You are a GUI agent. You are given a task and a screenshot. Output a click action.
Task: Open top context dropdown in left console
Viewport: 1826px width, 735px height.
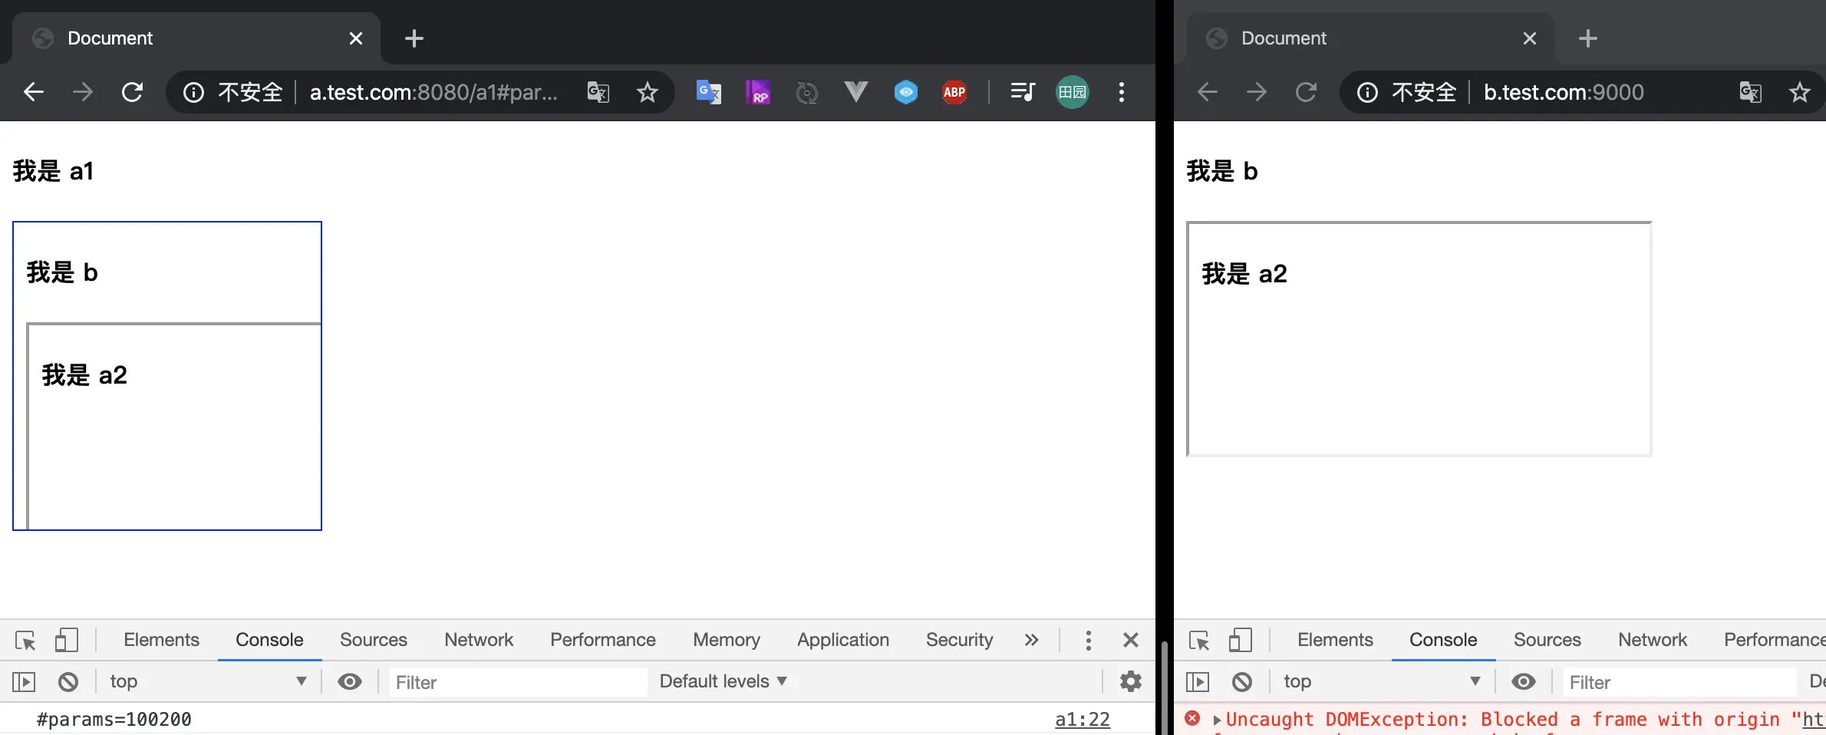(x=208, y=681)
